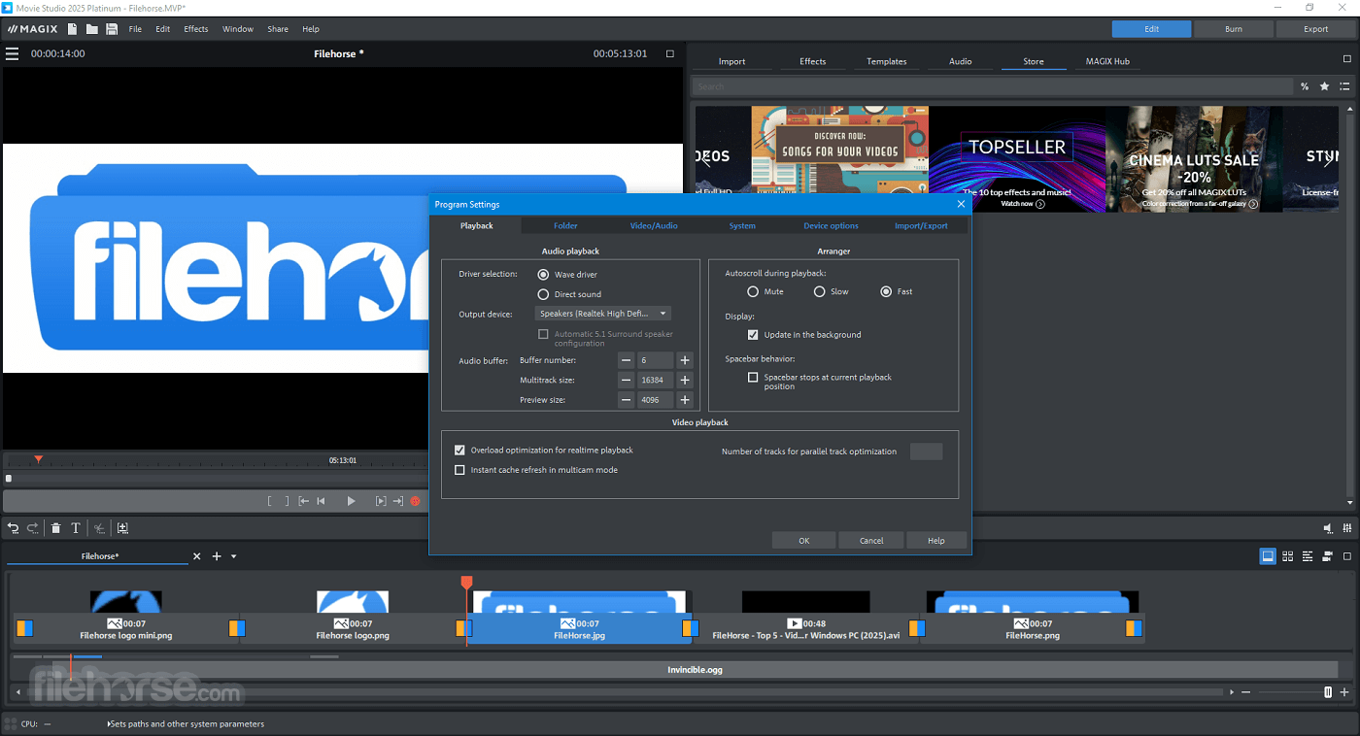The height and width of the screenshot is (736, 1360).
Task: Set the range out-point bracket
Action: [x=287, y=501]
